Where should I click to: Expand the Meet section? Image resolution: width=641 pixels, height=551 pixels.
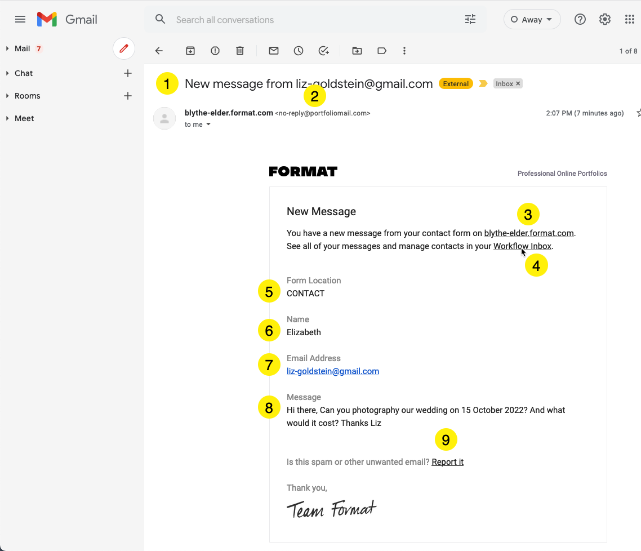tap(7, 118)
